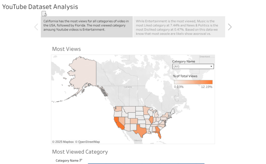Viewport: 266px width, 164px height.
Task: Select the California story point caption
Action: 87,27
